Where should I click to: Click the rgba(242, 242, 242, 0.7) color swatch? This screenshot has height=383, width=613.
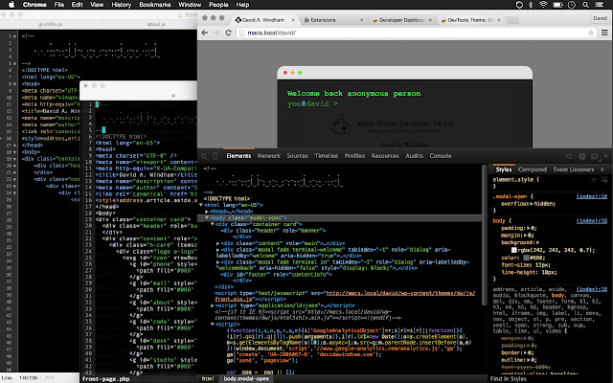(x=514, y=250)
